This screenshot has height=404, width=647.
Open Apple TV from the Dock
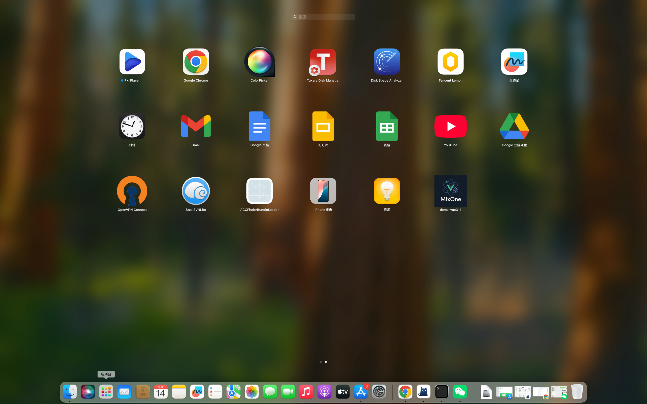342,392
